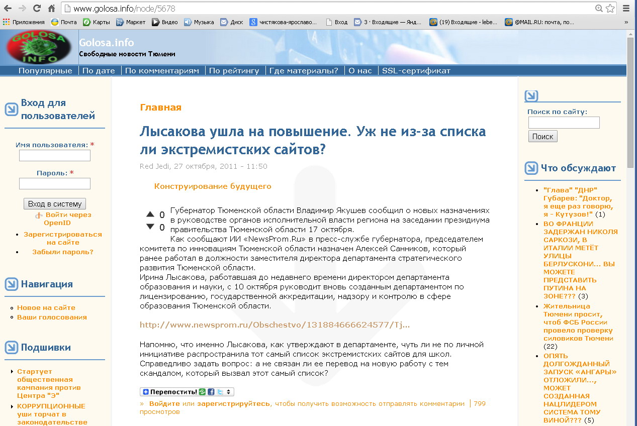Image resolution: width=637 pixels, height=426 pixels.
Task: Open the Chrome menu icon
Action: point(626,9)
